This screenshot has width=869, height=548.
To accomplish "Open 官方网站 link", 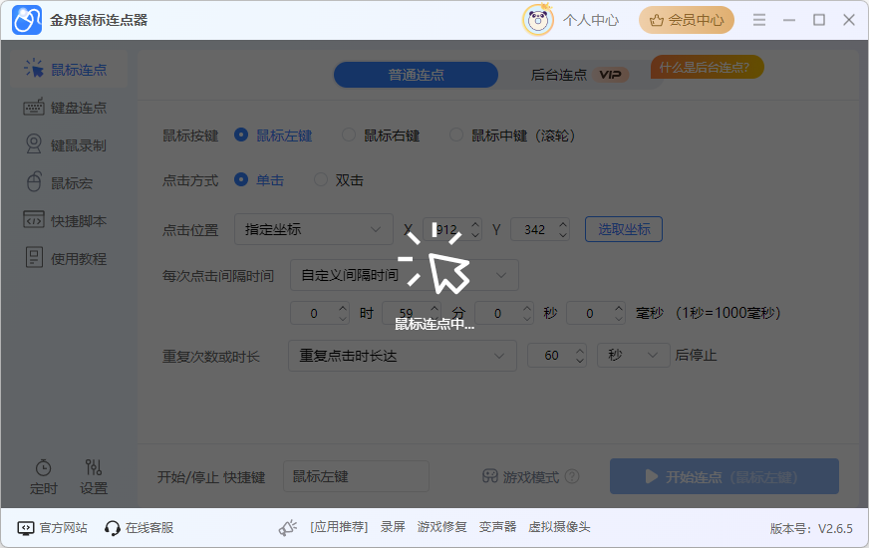I will 53,527.
